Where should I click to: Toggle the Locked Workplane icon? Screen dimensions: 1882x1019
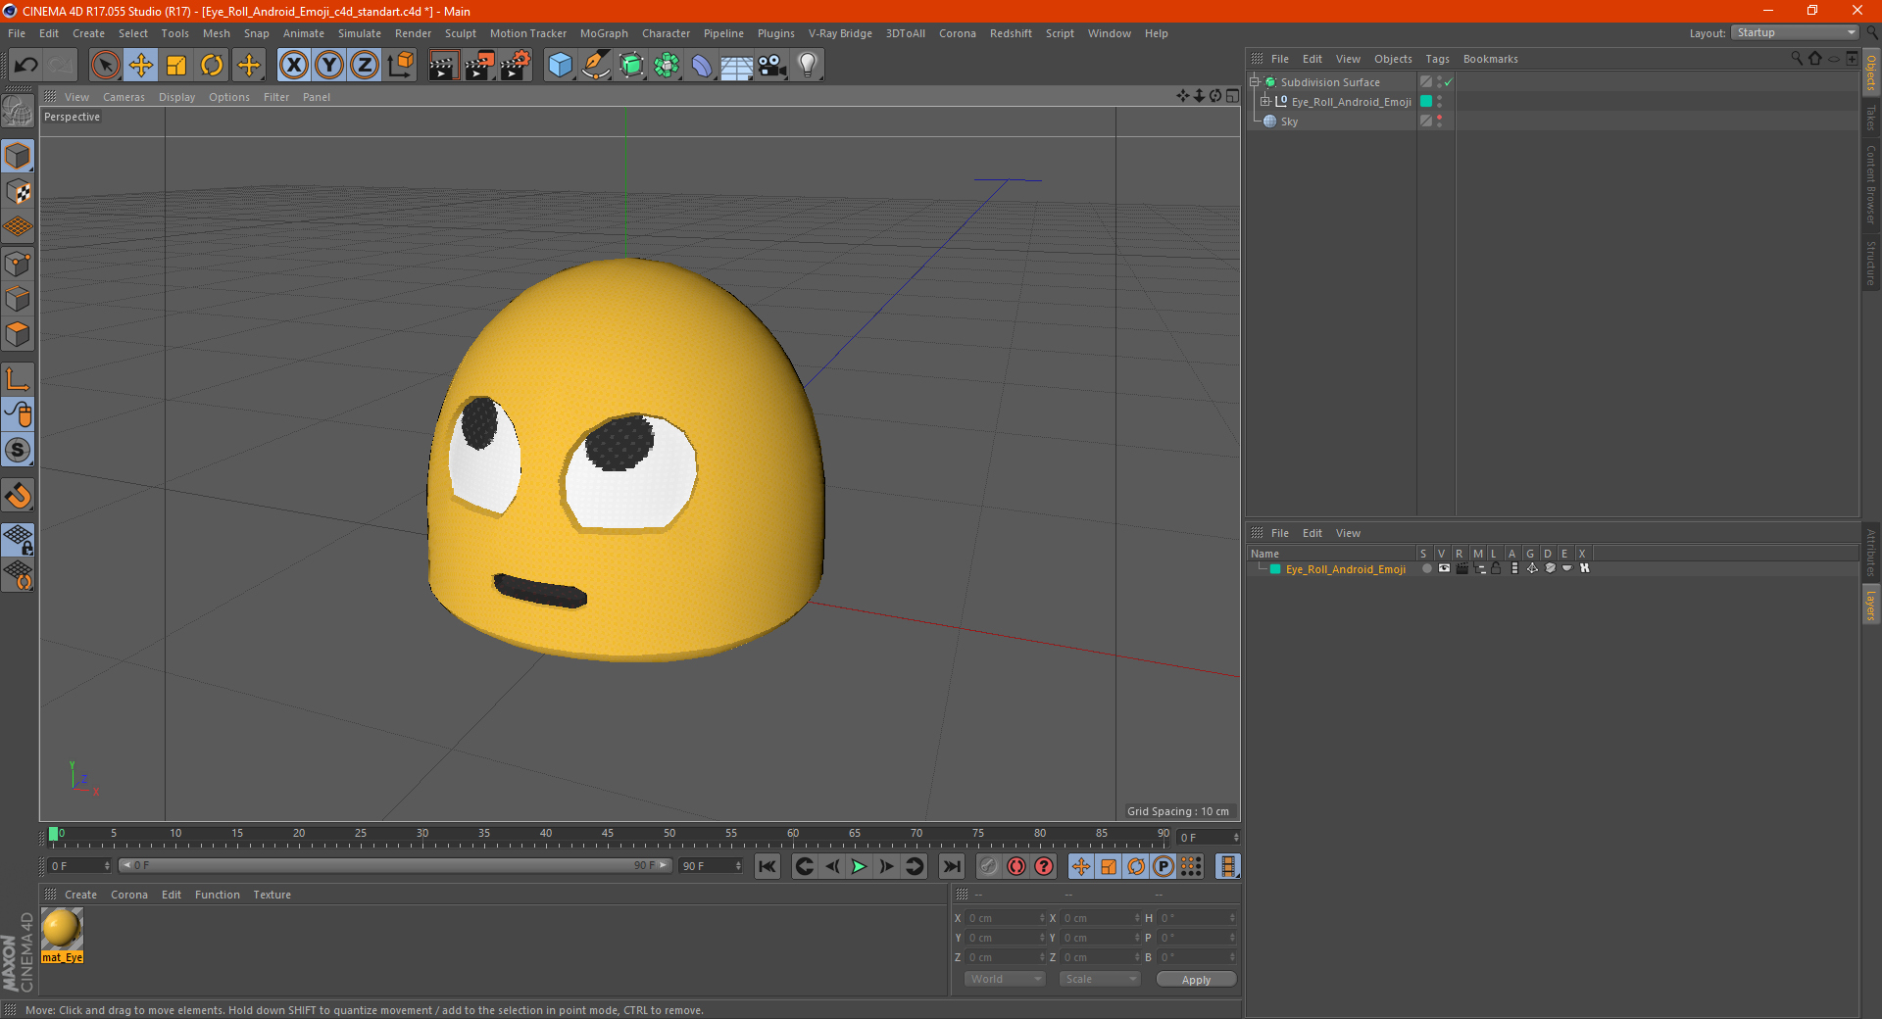[19, 539]
